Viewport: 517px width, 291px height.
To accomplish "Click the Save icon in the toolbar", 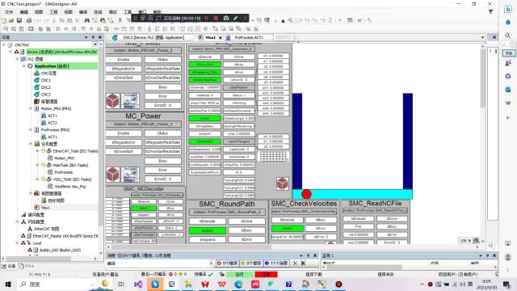I will tap(19, 20).
